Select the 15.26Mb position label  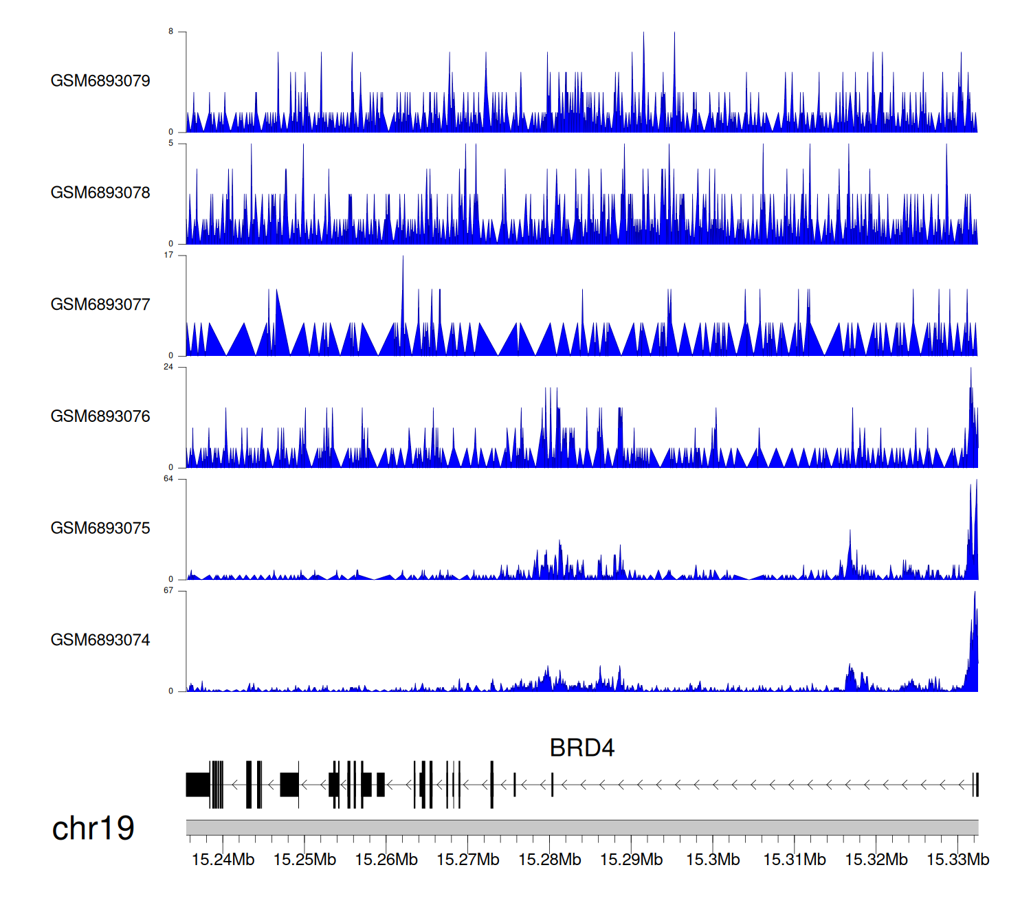pos(386,860)
